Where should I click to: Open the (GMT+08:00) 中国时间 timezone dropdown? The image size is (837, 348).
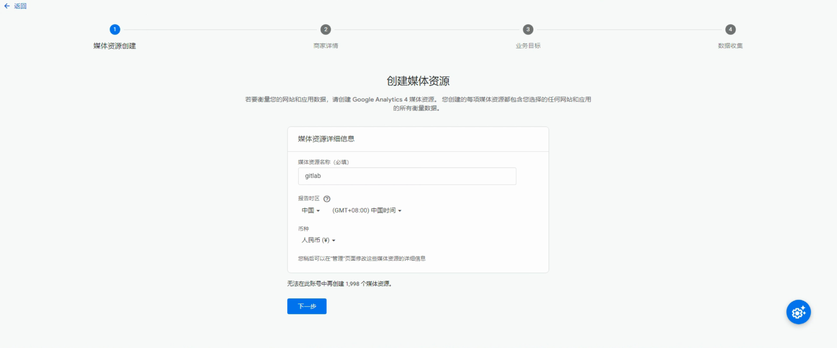tap(367, 210)
